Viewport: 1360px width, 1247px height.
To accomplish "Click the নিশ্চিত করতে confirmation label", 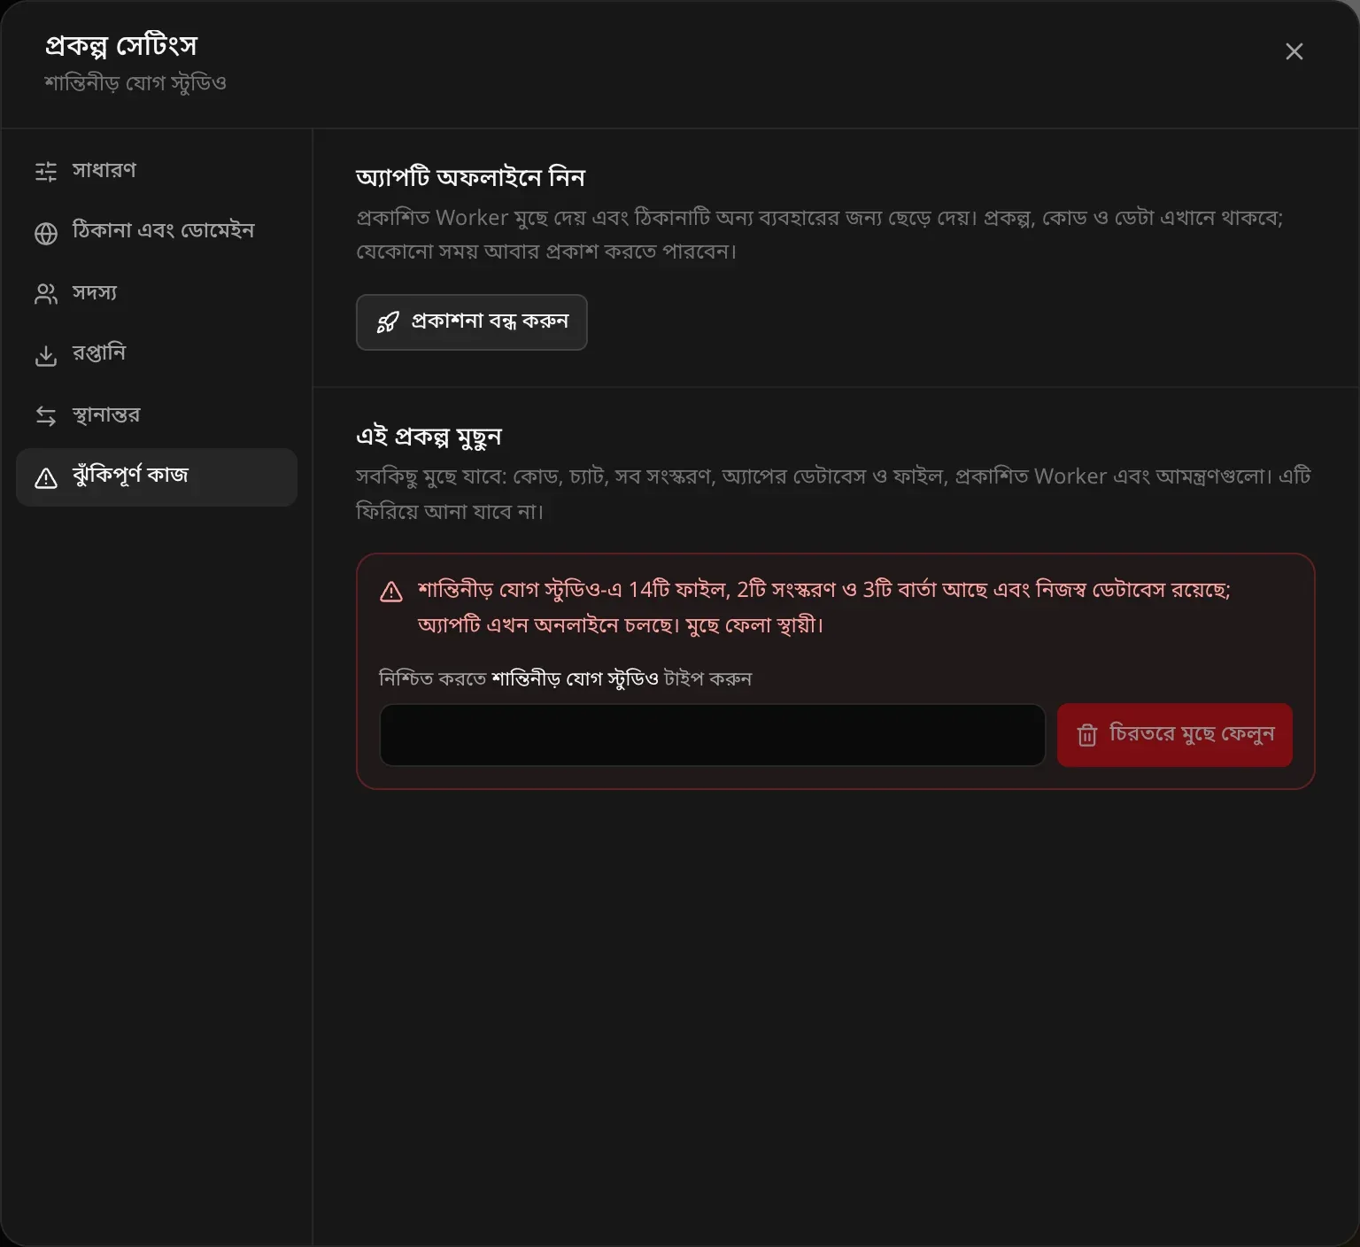I will pyautogui.click(x=566, y=678).
